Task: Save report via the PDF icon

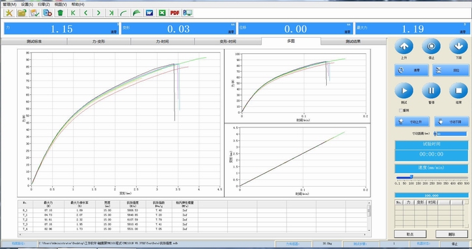Action: pos(175,12)
